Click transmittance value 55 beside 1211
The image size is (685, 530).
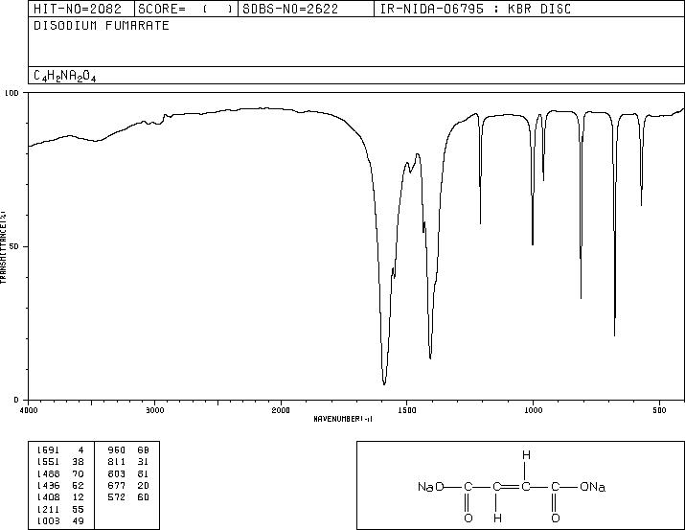pos(78,510)
